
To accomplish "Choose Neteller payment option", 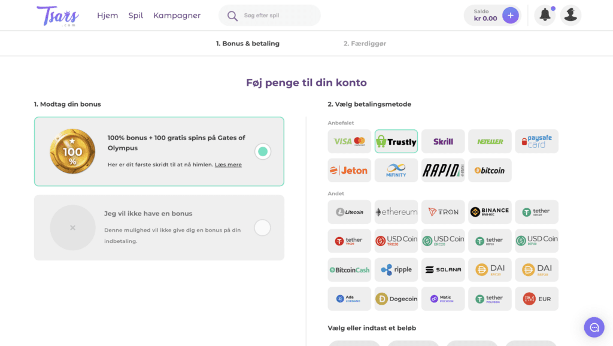I will point(490,141).
